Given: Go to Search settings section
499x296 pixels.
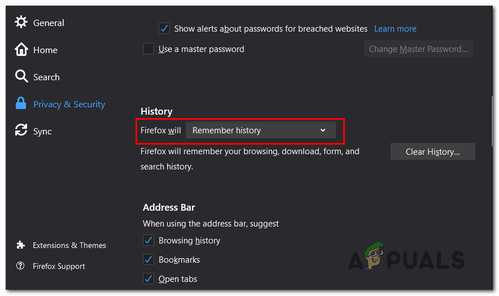Looking at the screenshot, I should tap(46, 77).
